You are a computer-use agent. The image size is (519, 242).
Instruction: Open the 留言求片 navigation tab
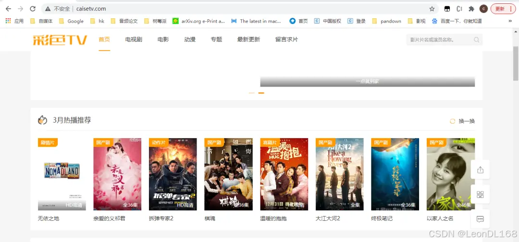tap(286, 39)
